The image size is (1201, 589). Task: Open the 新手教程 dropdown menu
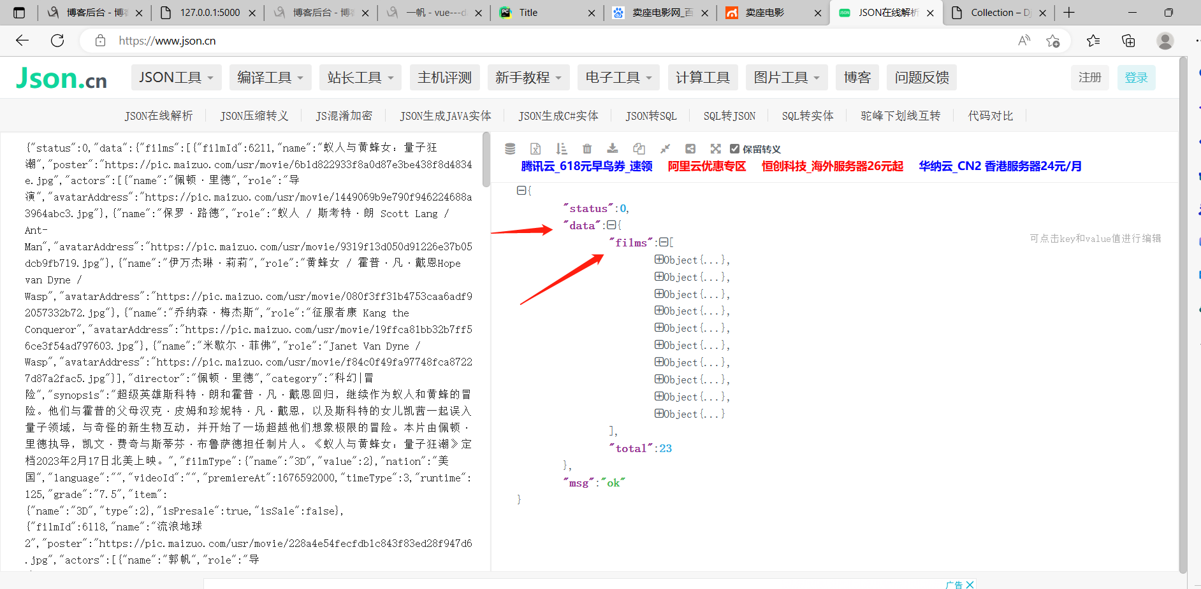coord(528,78)
